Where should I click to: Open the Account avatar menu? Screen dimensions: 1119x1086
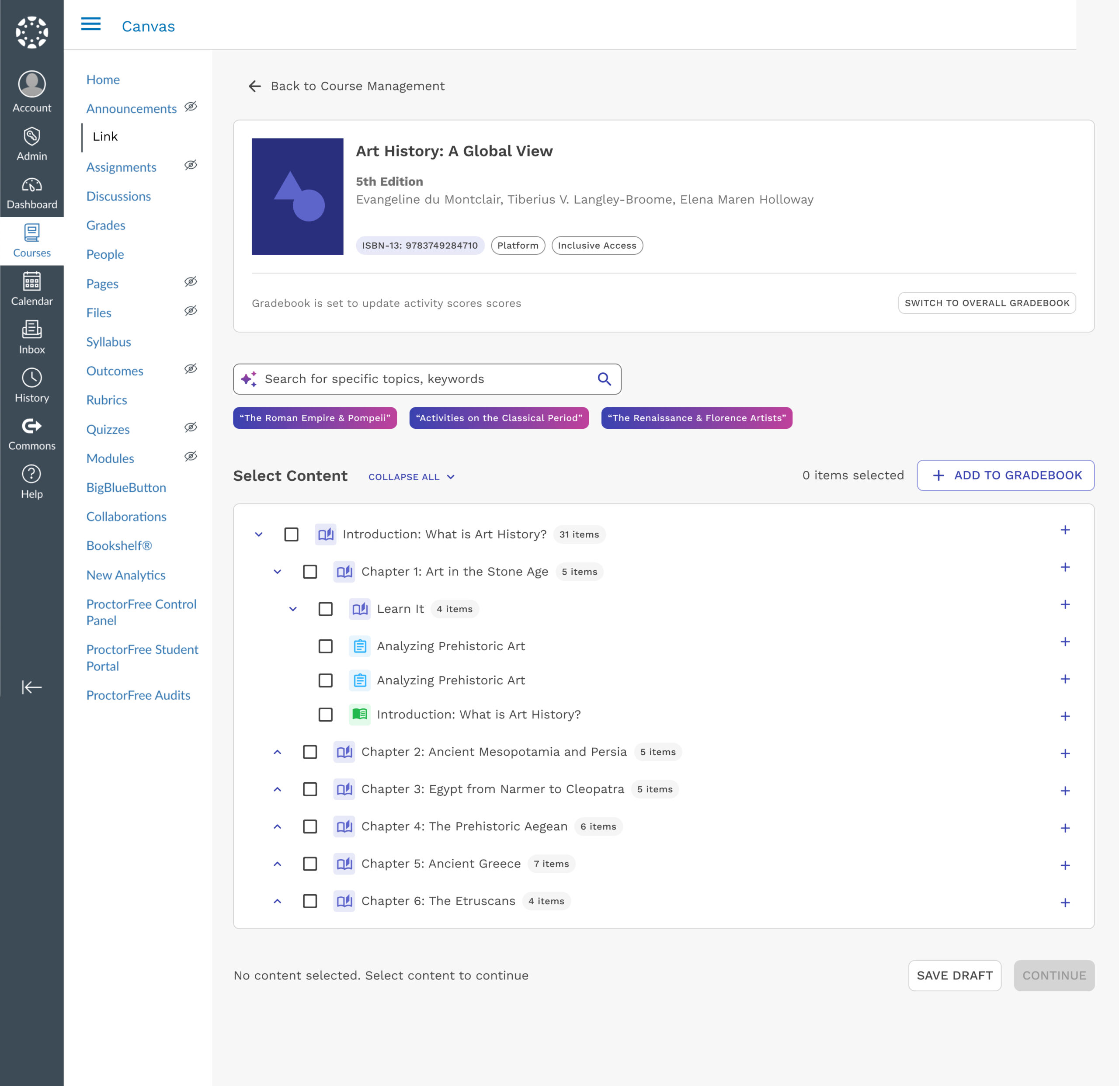(32, 92)
